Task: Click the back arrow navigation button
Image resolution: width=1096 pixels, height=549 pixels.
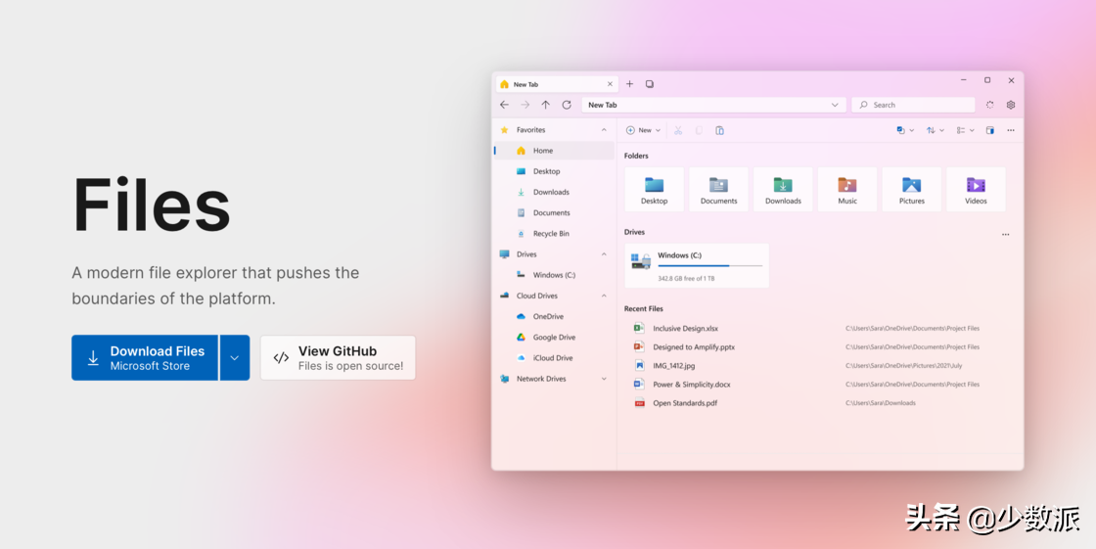Action: 504,105
